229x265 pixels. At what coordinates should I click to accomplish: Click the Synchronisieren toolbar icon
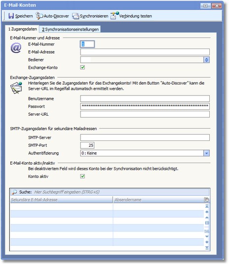tap(76, 16)
